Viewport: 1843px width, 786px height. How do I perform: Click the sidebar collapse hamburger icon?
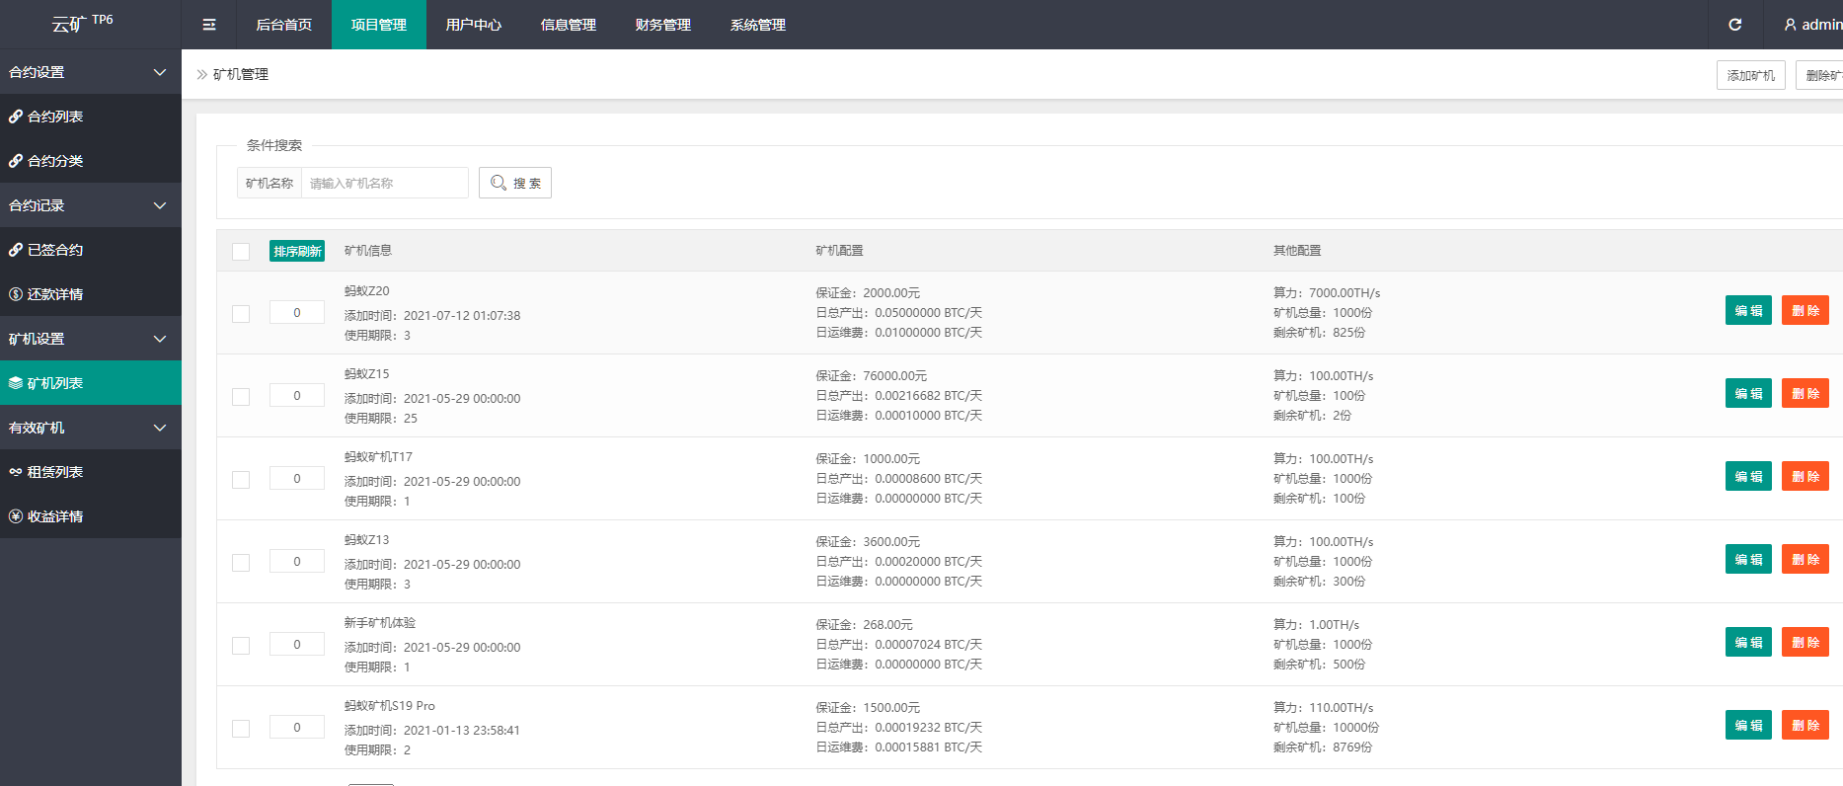click(209, 25)
